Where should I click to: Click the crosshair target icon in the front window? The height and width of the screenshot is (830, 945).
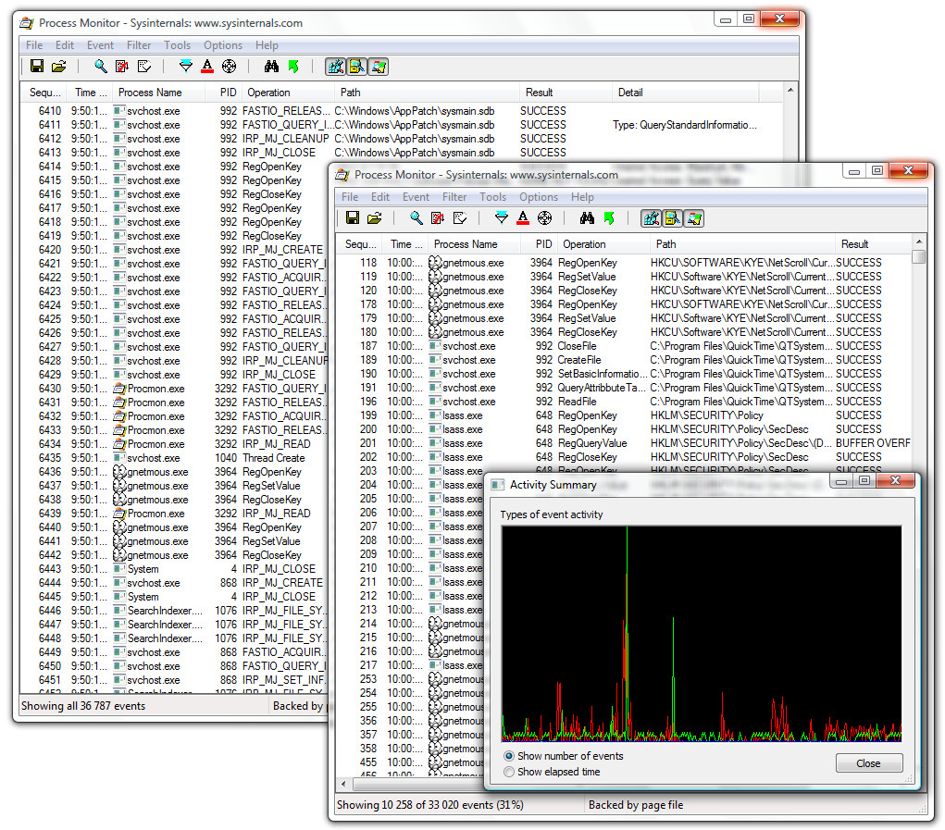pos(545,218)
